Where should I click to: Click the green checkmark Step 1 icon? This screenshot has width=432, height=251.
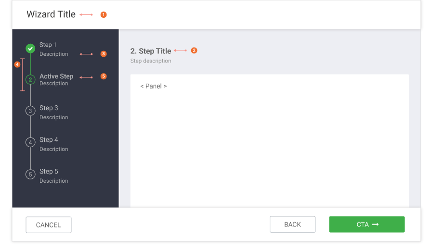(30, 49)
